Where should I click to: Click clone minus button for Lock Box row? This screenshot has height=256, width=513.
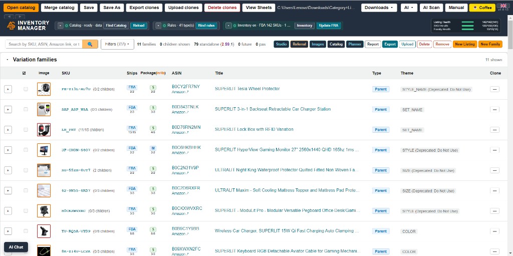coord(494,130)
